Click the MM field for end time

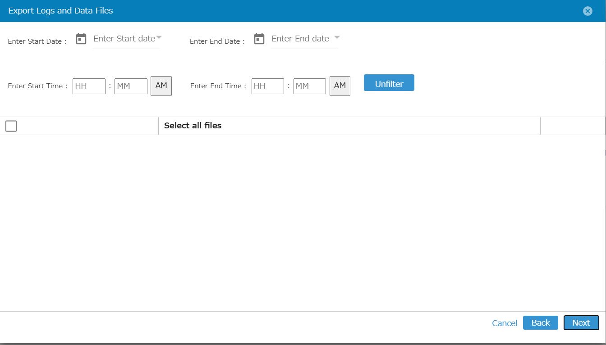309,86
